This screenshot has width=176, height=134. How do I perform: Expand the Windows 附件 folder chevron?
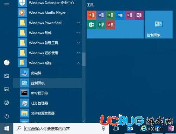pyautogui.click(x=78, y=33)
